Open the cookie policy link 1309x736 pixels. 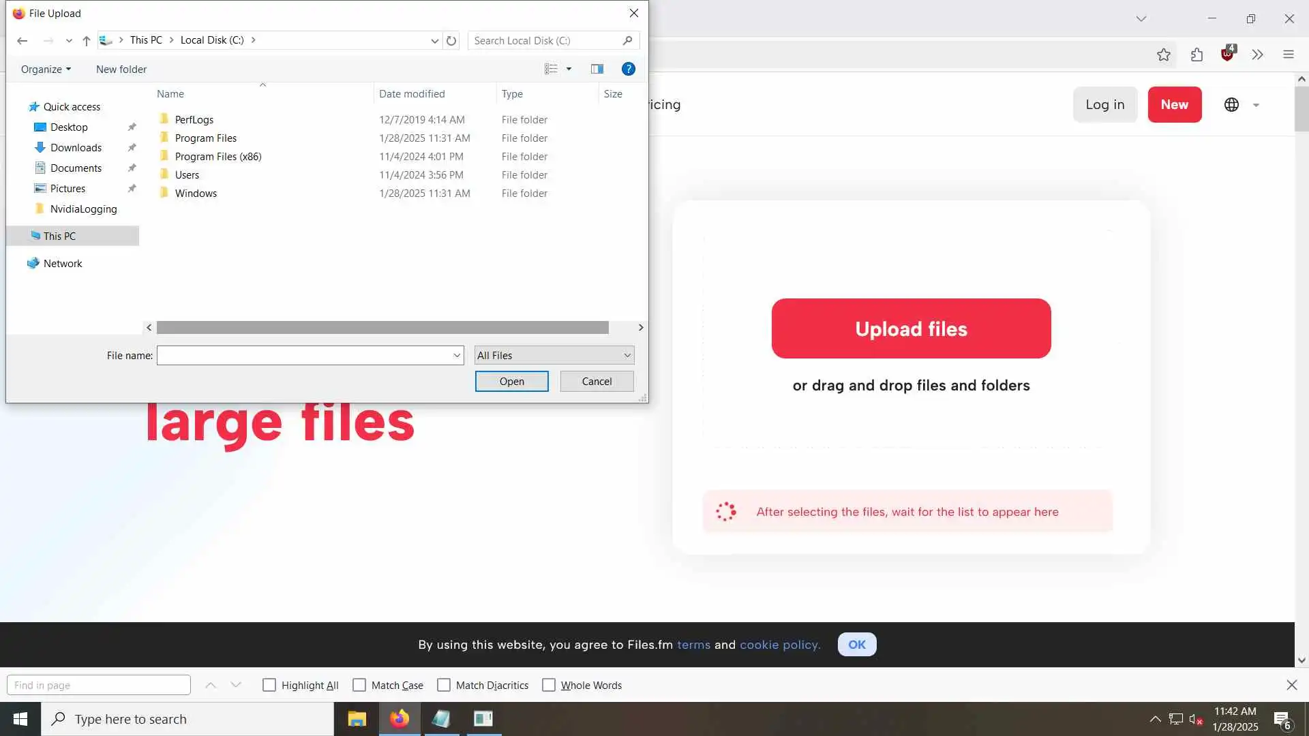779,645
